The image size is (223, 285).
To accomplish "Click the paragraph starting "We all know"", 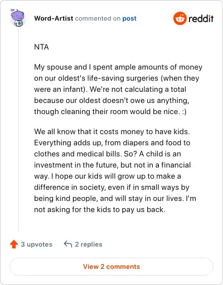I will [115, 170].
